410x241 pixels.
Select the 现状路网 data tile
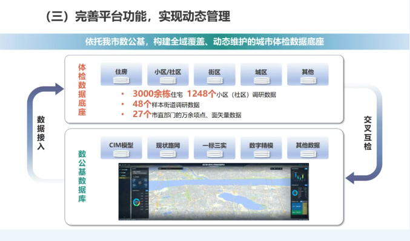tap(168, 148)
